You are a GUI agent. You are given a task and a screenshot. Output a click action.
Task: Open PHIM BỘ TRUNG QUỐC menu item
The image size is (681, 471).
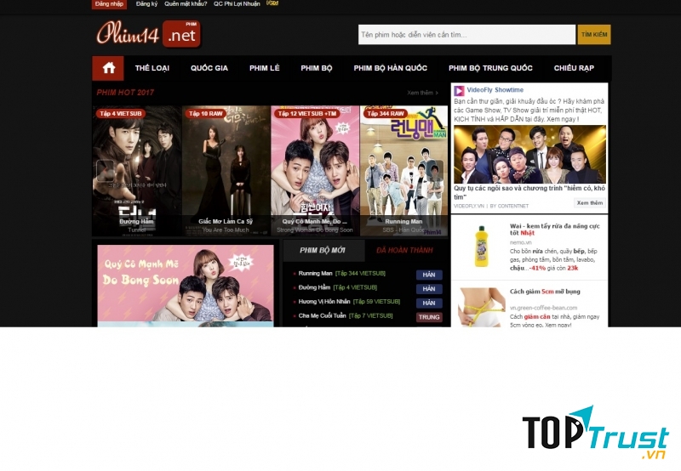pos(490,68)
